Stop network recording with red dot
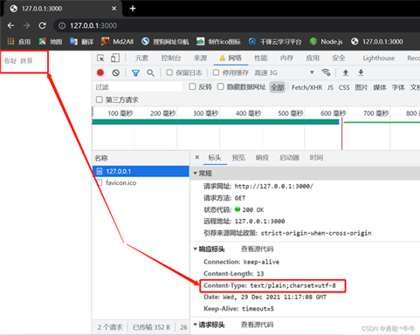 point(100,72)
